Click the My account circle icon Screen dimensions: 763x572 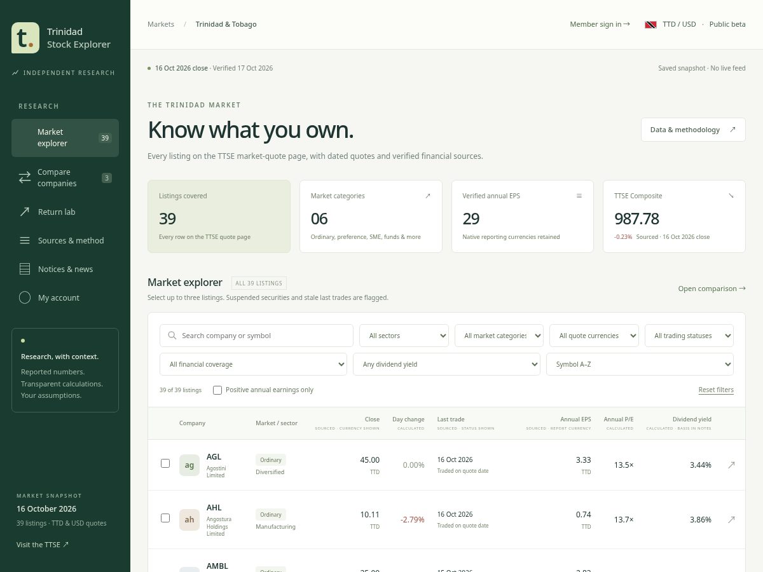(x=25, y=297)
